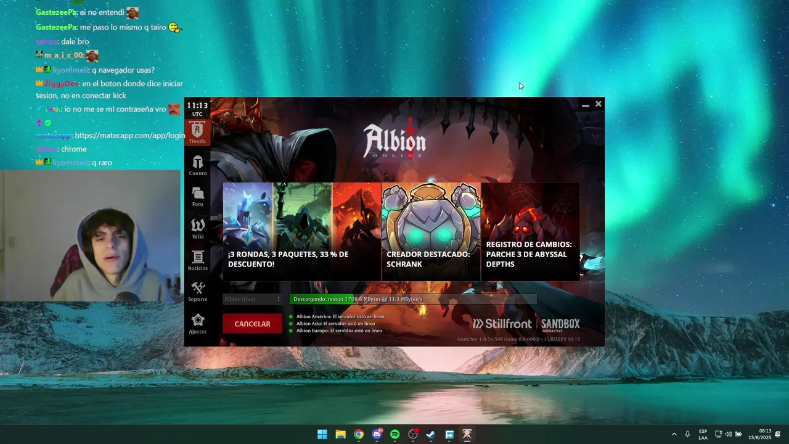This screenshot has width=789, height=444.
Task: Click the launcher version text
Action: [518, 339]
